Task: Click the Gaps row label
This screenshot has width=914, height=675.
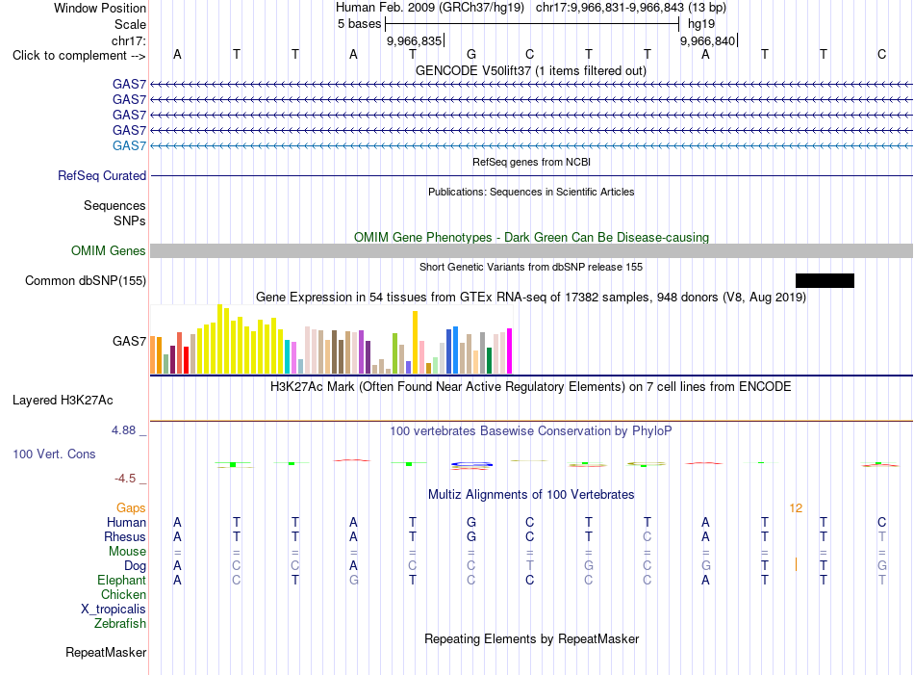Action: (131, 508)
